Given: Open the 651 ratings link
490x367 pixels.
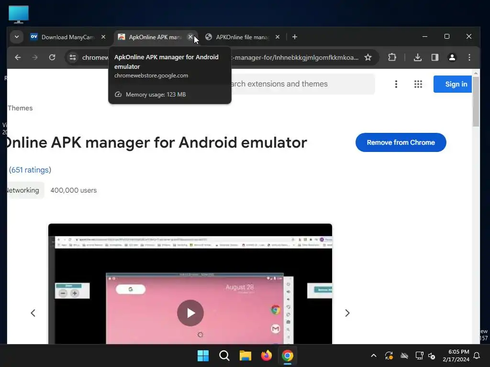Looking at the screenshot, I should (x=30, y=170).
